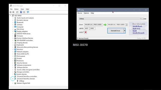Screen dimensions: 161x90
Task: Open the Reinstall Driver split-button arrow
Action: click(125, 30)
